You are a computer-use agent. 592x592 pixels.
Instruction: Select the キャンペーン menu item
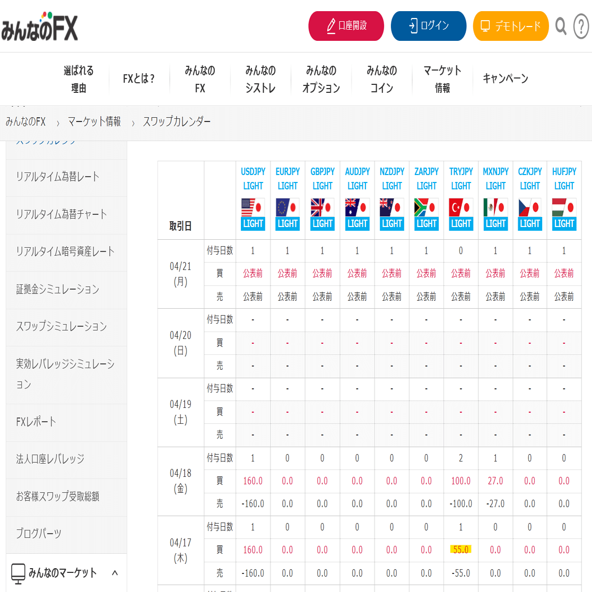pos(505,78)
